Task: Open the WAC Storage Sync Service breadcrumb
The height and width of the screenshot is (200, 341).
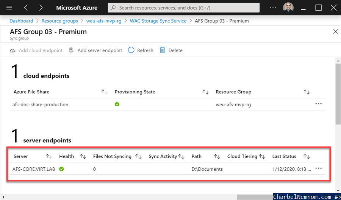Action: click(158, 21)
